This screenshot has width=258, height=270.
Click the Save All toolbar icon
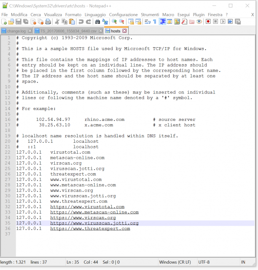point(26,22)
